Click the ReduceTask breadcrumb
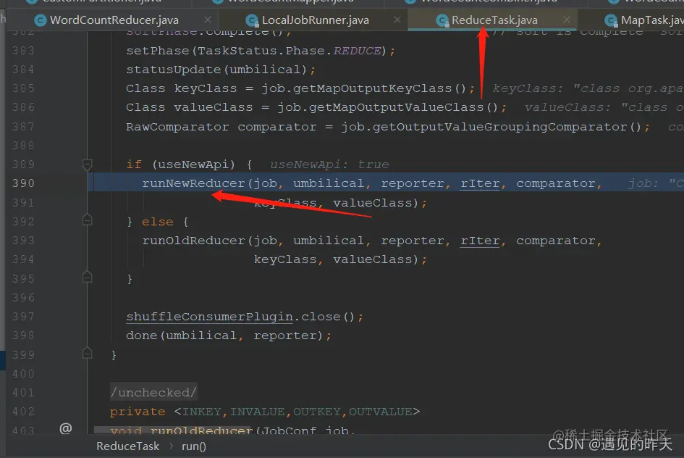This screenshot has width=684, height=458. click(x=128, y=446)
